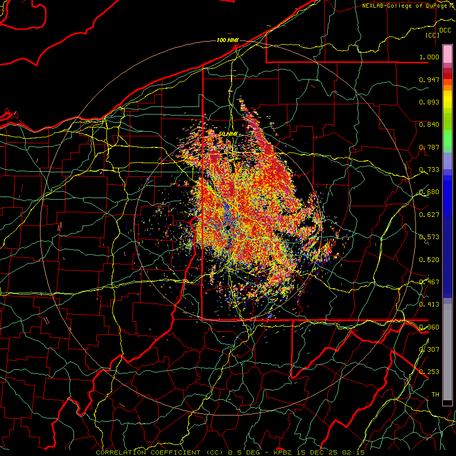Viewport: 456px width, 456px height.
Task: Click the 50 NMI range ring label
Action: pos(229,134)
